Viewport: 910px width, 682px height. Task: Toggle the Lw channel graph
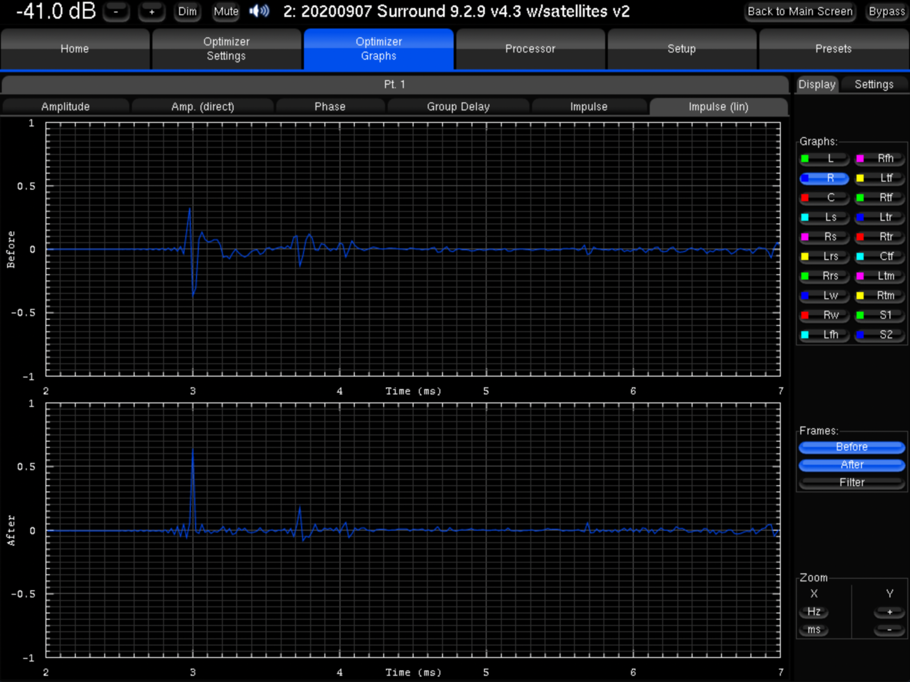pyautogui.click(x=825, y=296)
